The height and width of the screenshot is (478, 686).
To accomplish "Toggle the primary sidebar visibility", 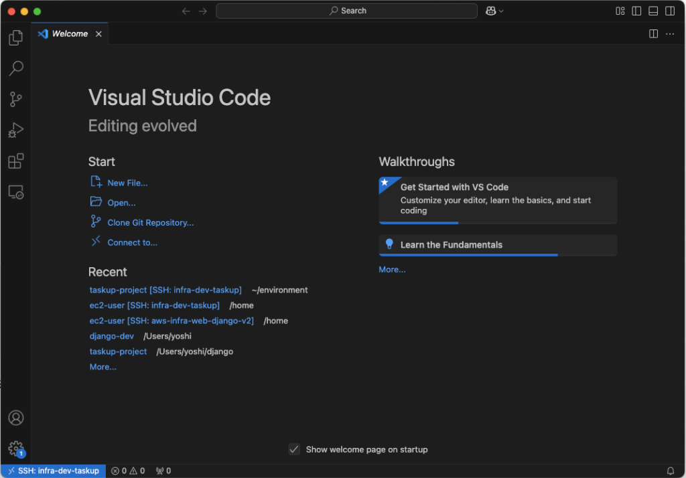I will (x=635, y=11).
